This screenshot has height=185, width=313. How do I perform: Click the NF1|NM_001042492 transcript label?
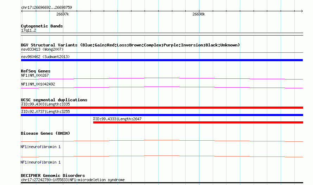pos(38,84)
